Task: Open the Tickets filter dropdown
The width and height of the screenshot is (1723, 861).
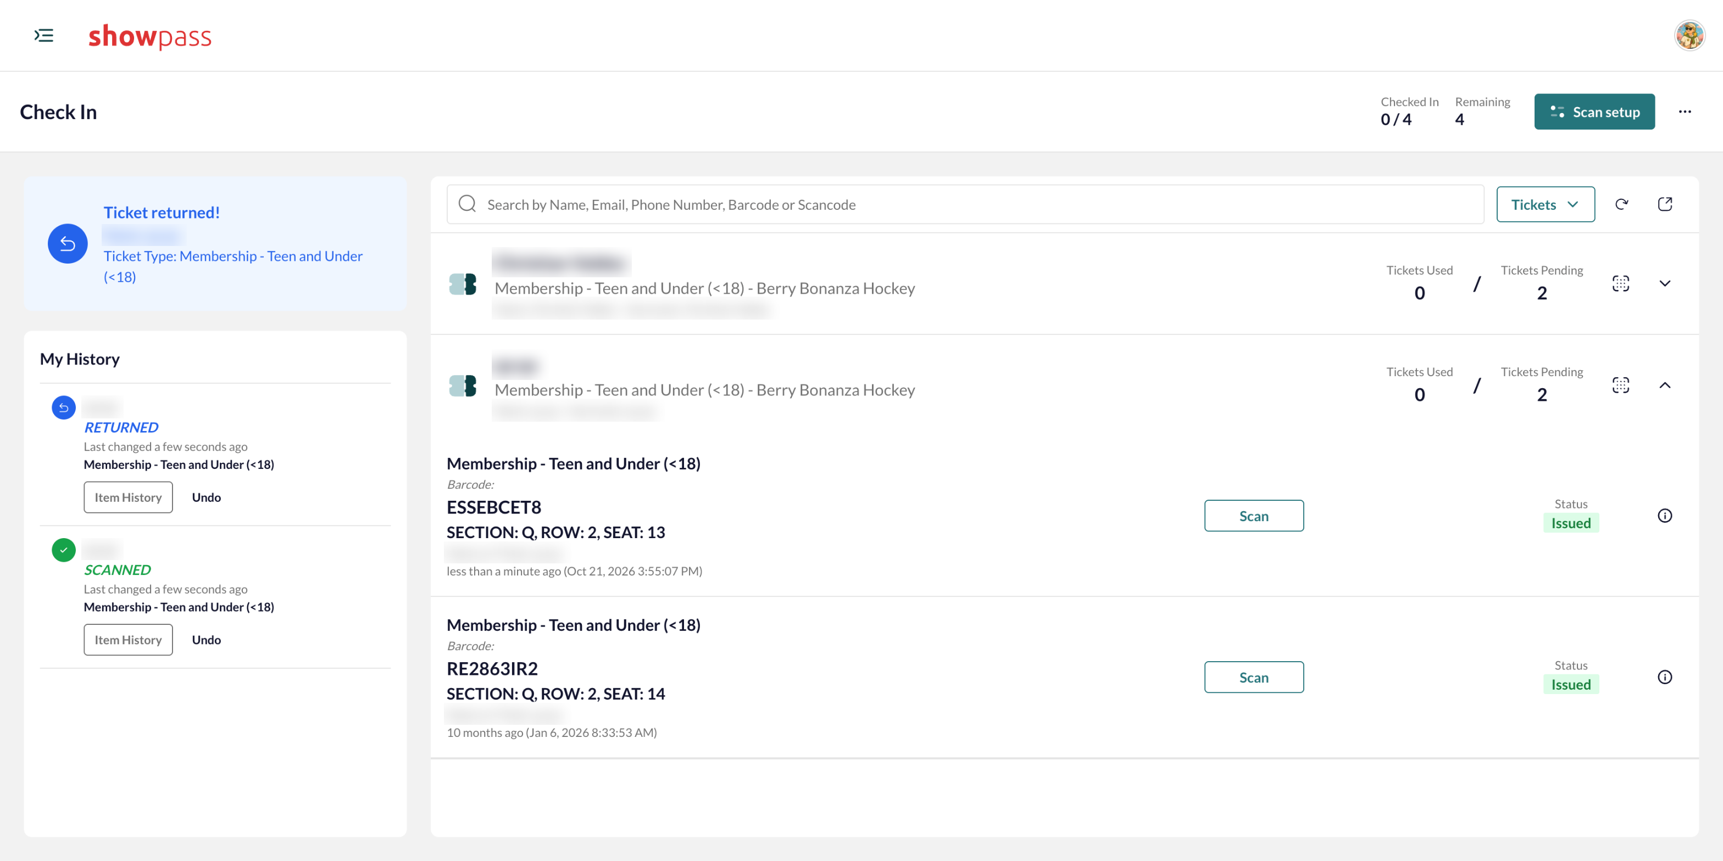Action: 1545,205
